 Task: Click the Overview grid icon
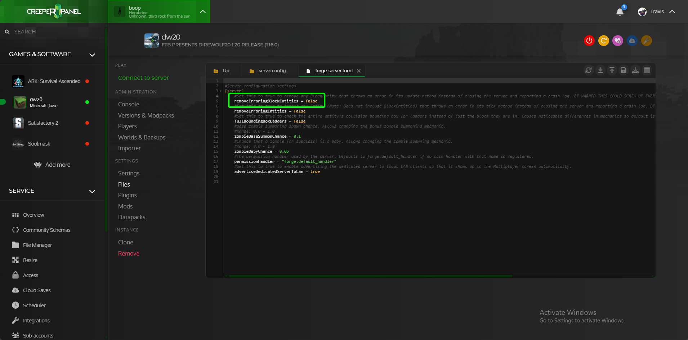[15, 215]
